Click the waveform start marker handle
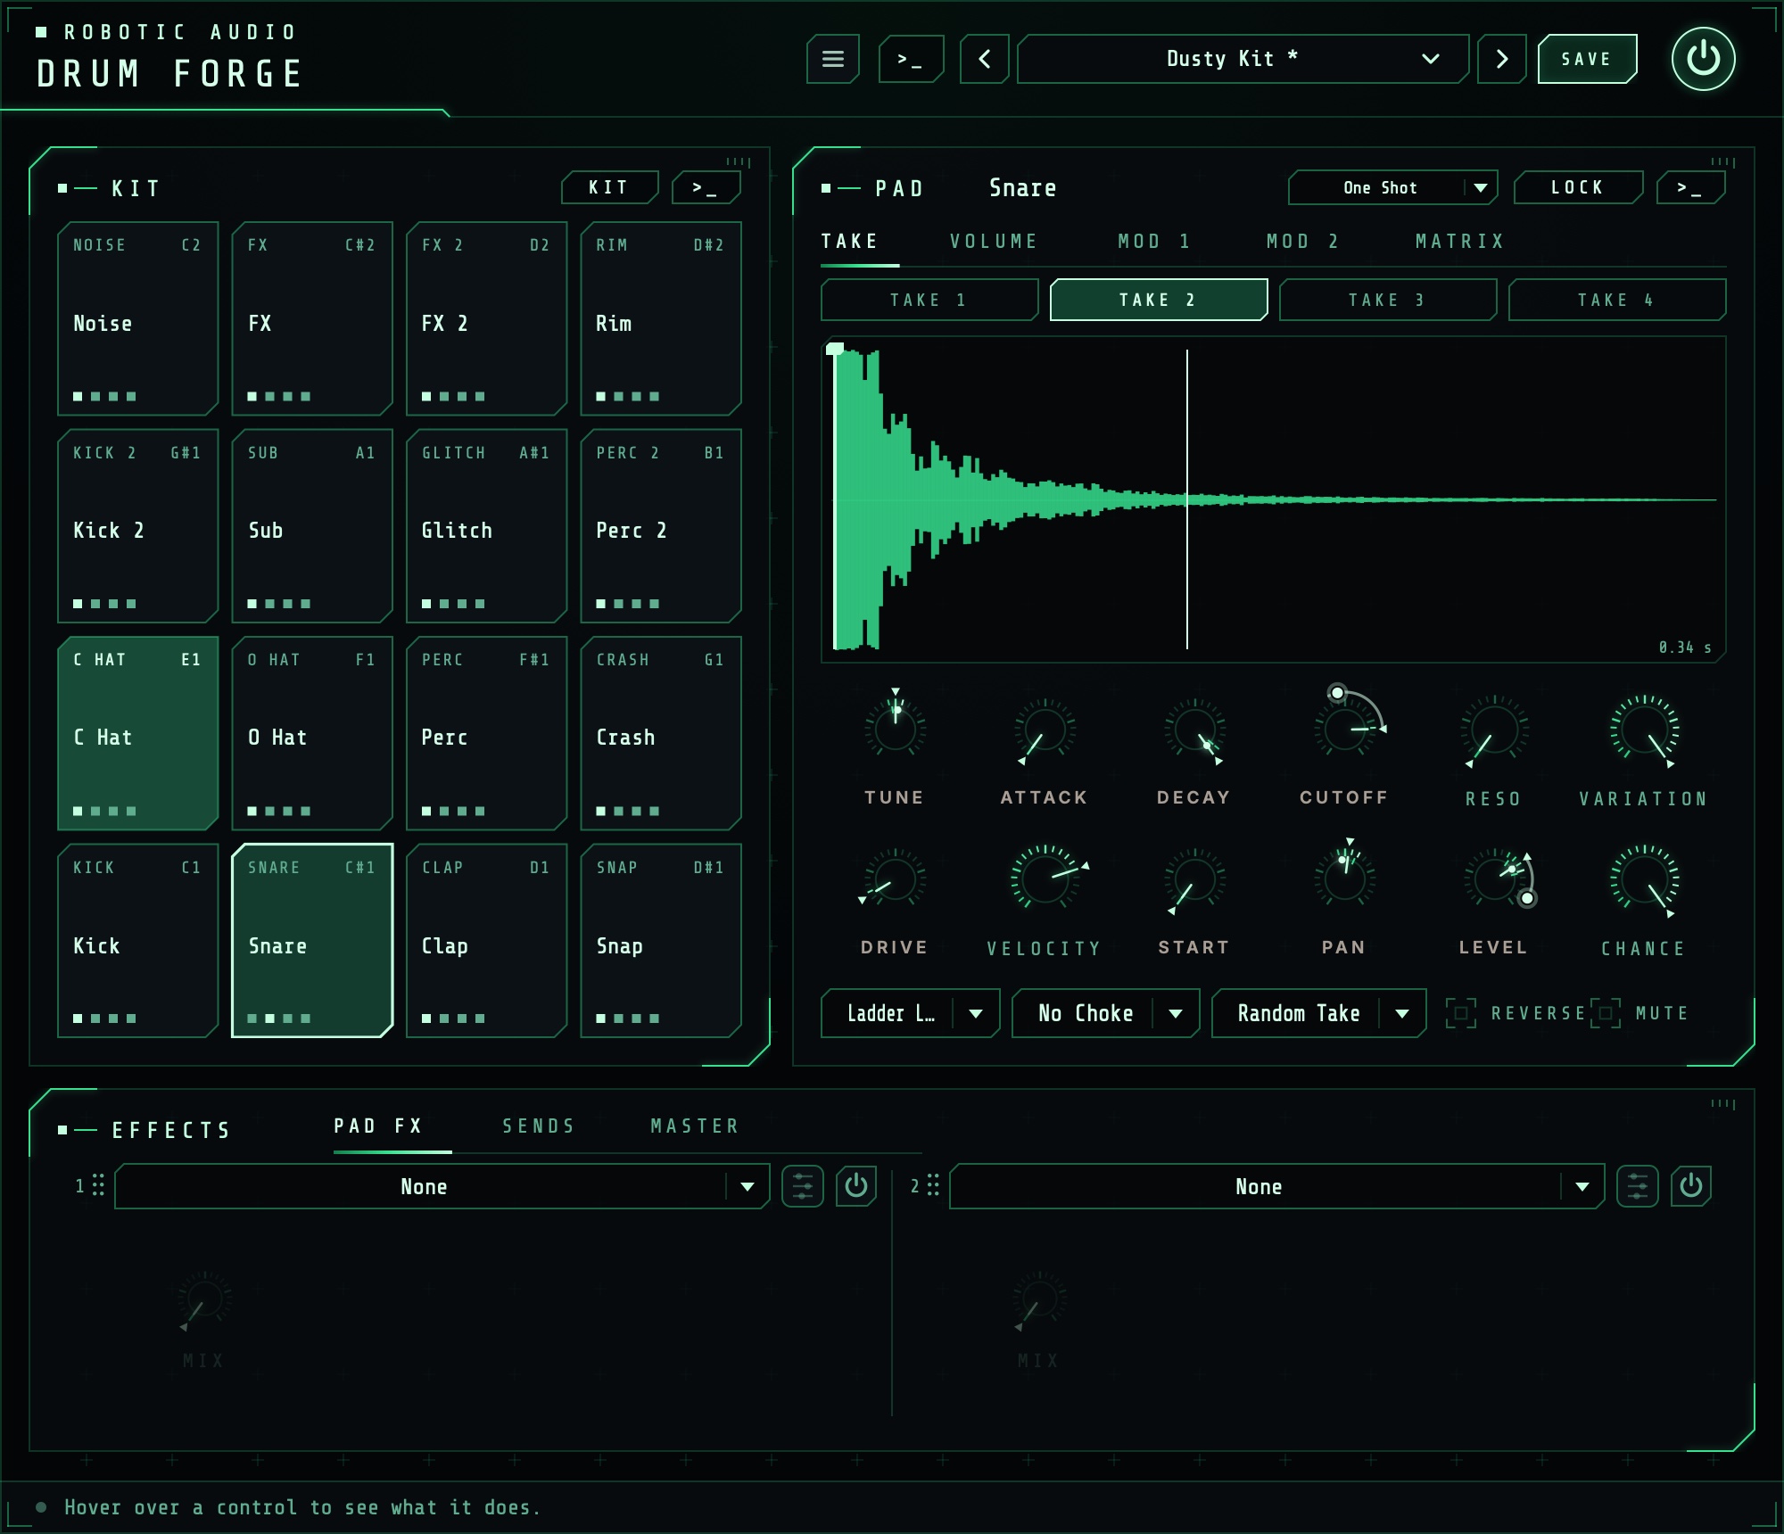The width and height of the screenshot is (1784, 1534). point(835,349)
